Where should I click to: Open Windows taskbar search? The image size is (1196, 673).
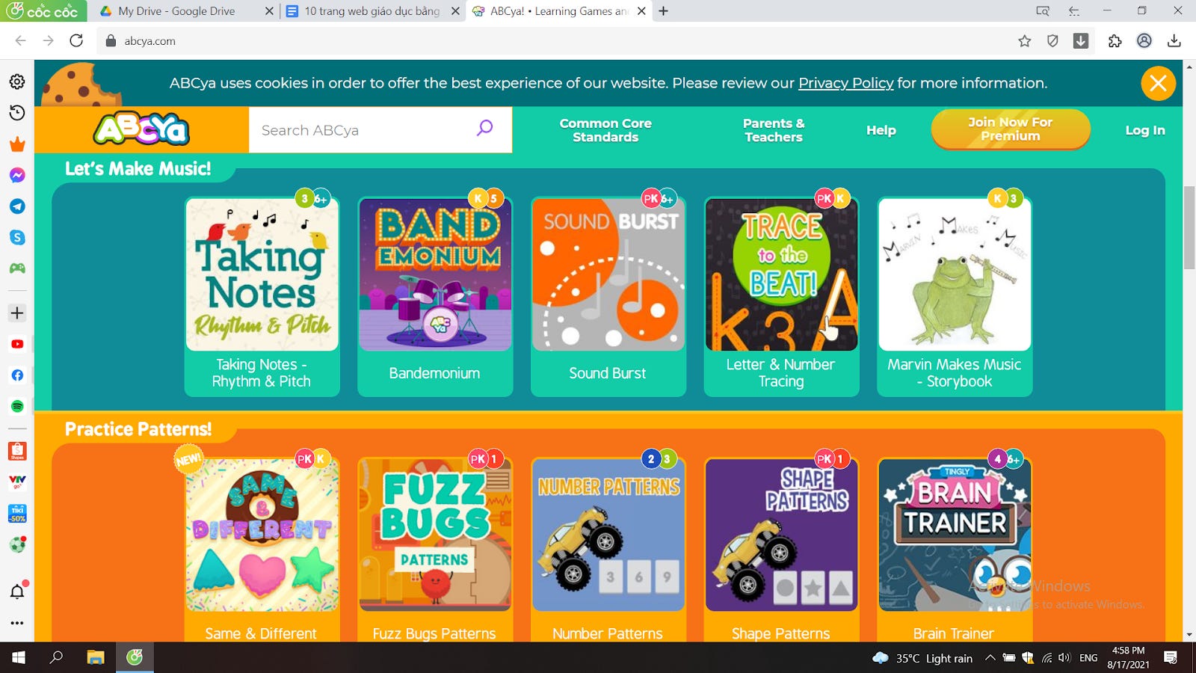[56, 657]
